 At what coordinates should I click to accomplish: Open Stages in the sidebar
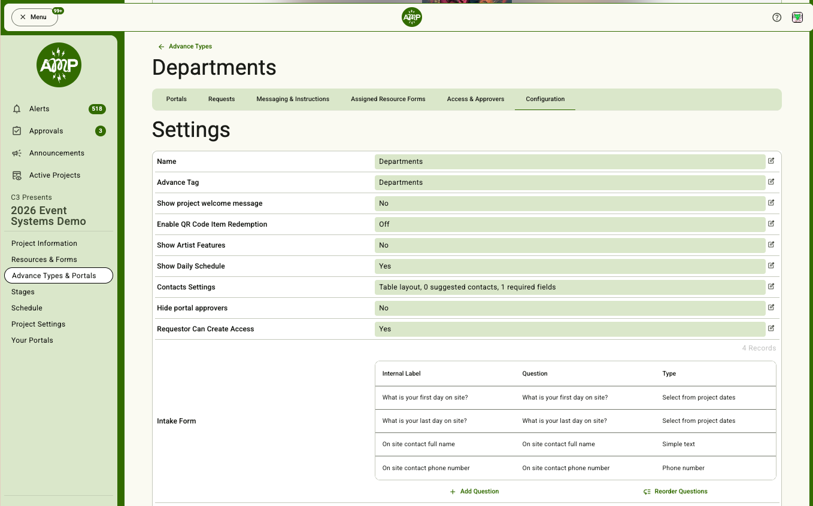[23, 292]
